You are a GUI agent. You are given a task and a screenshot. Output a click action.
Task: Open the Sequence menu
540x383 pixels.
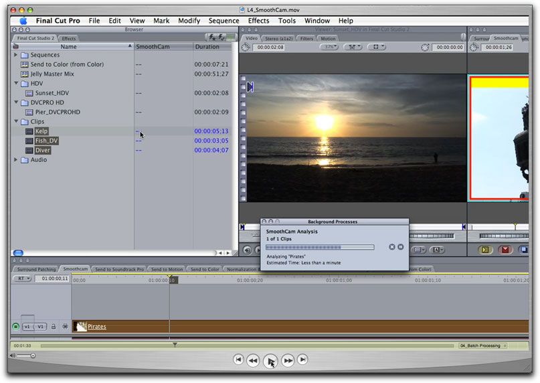[224, 21]
